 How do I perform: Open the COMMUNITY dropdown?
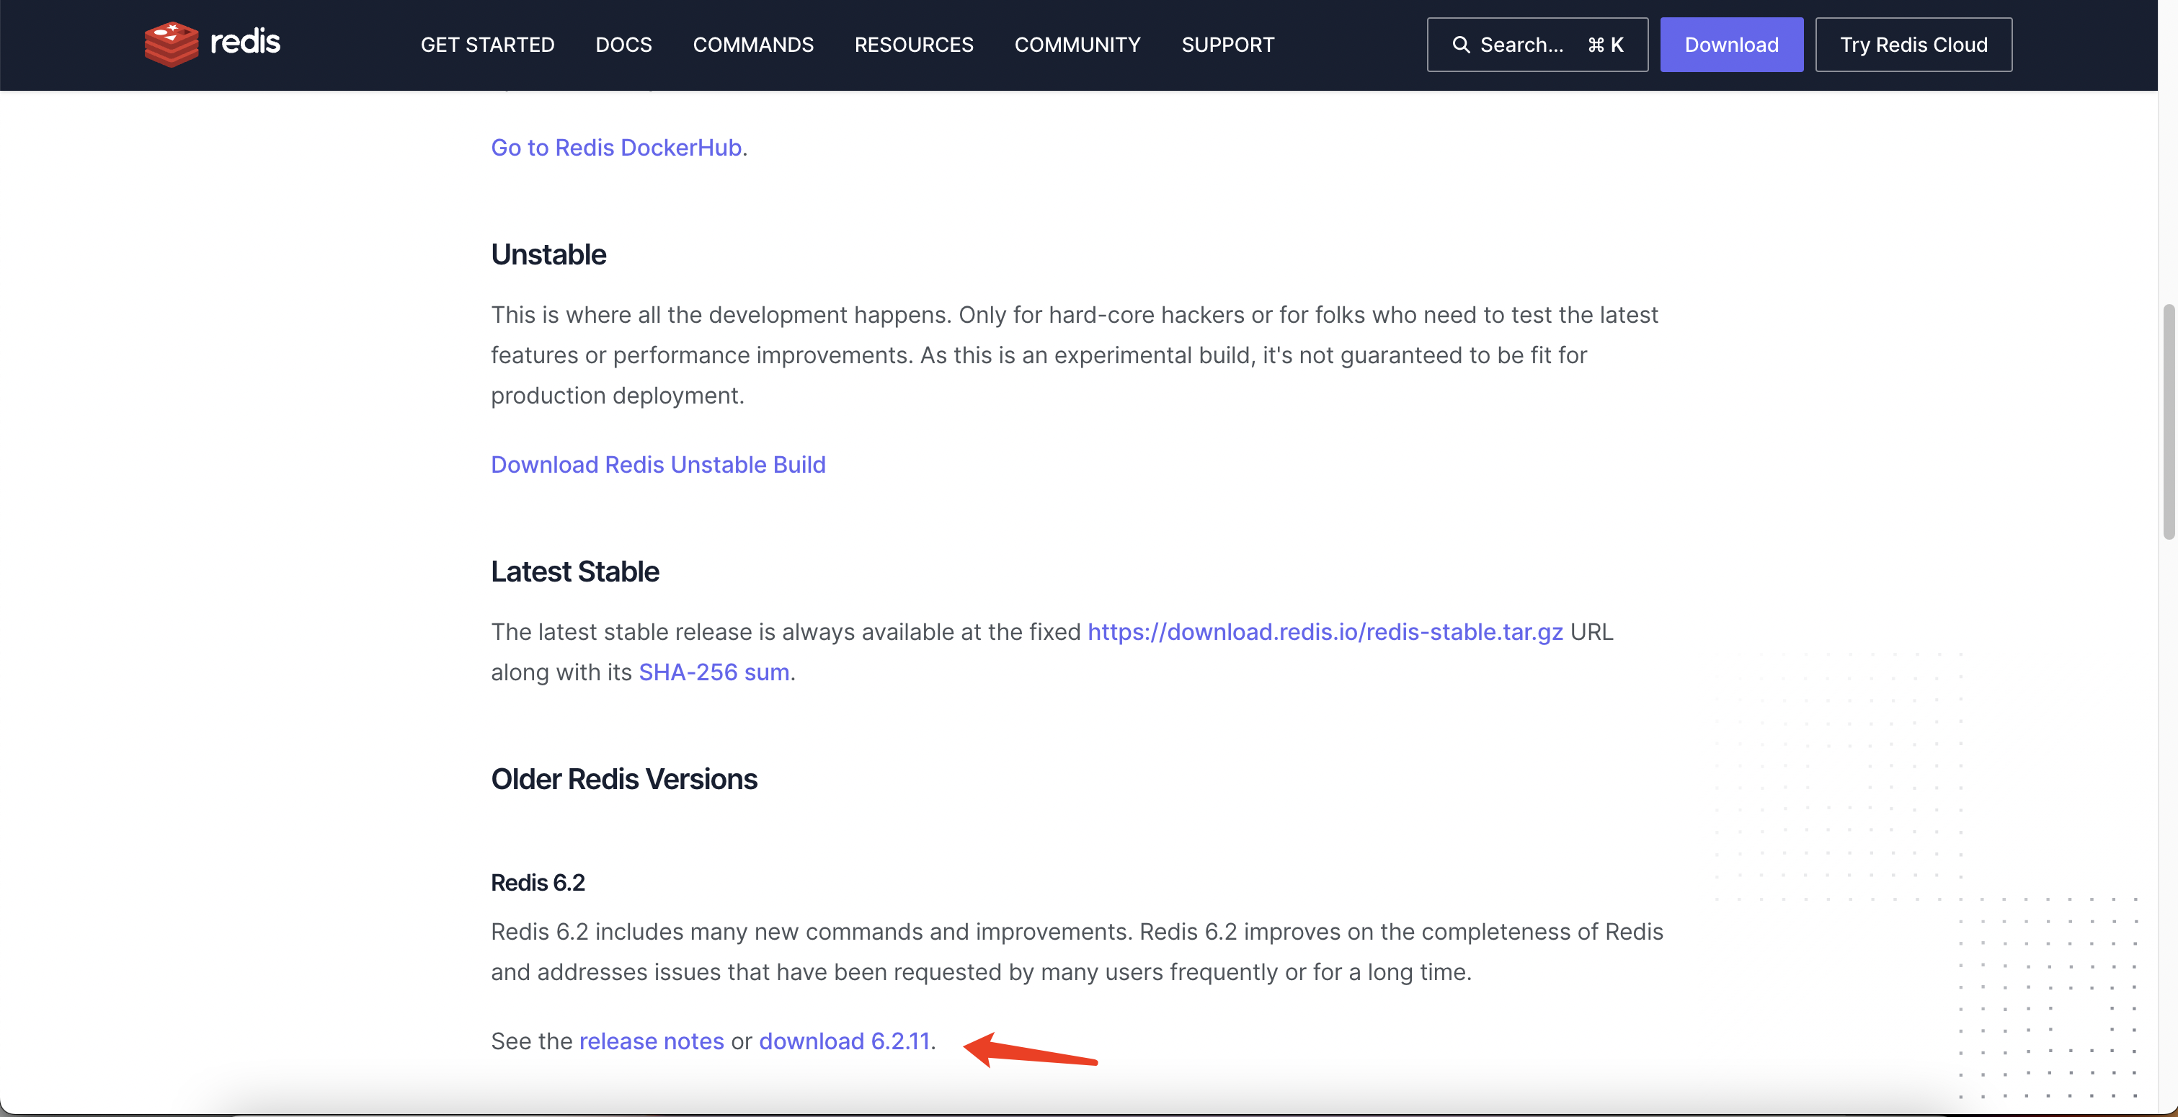pos(1077,45)
